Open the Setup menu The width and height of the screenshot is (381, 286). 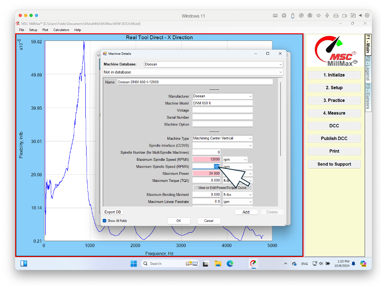tap(33, 30)
